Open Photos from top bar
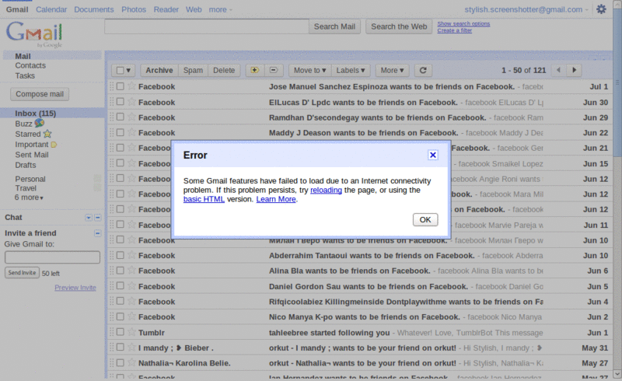Viewport: 622px width, 381px height. [x=134, y=9]
